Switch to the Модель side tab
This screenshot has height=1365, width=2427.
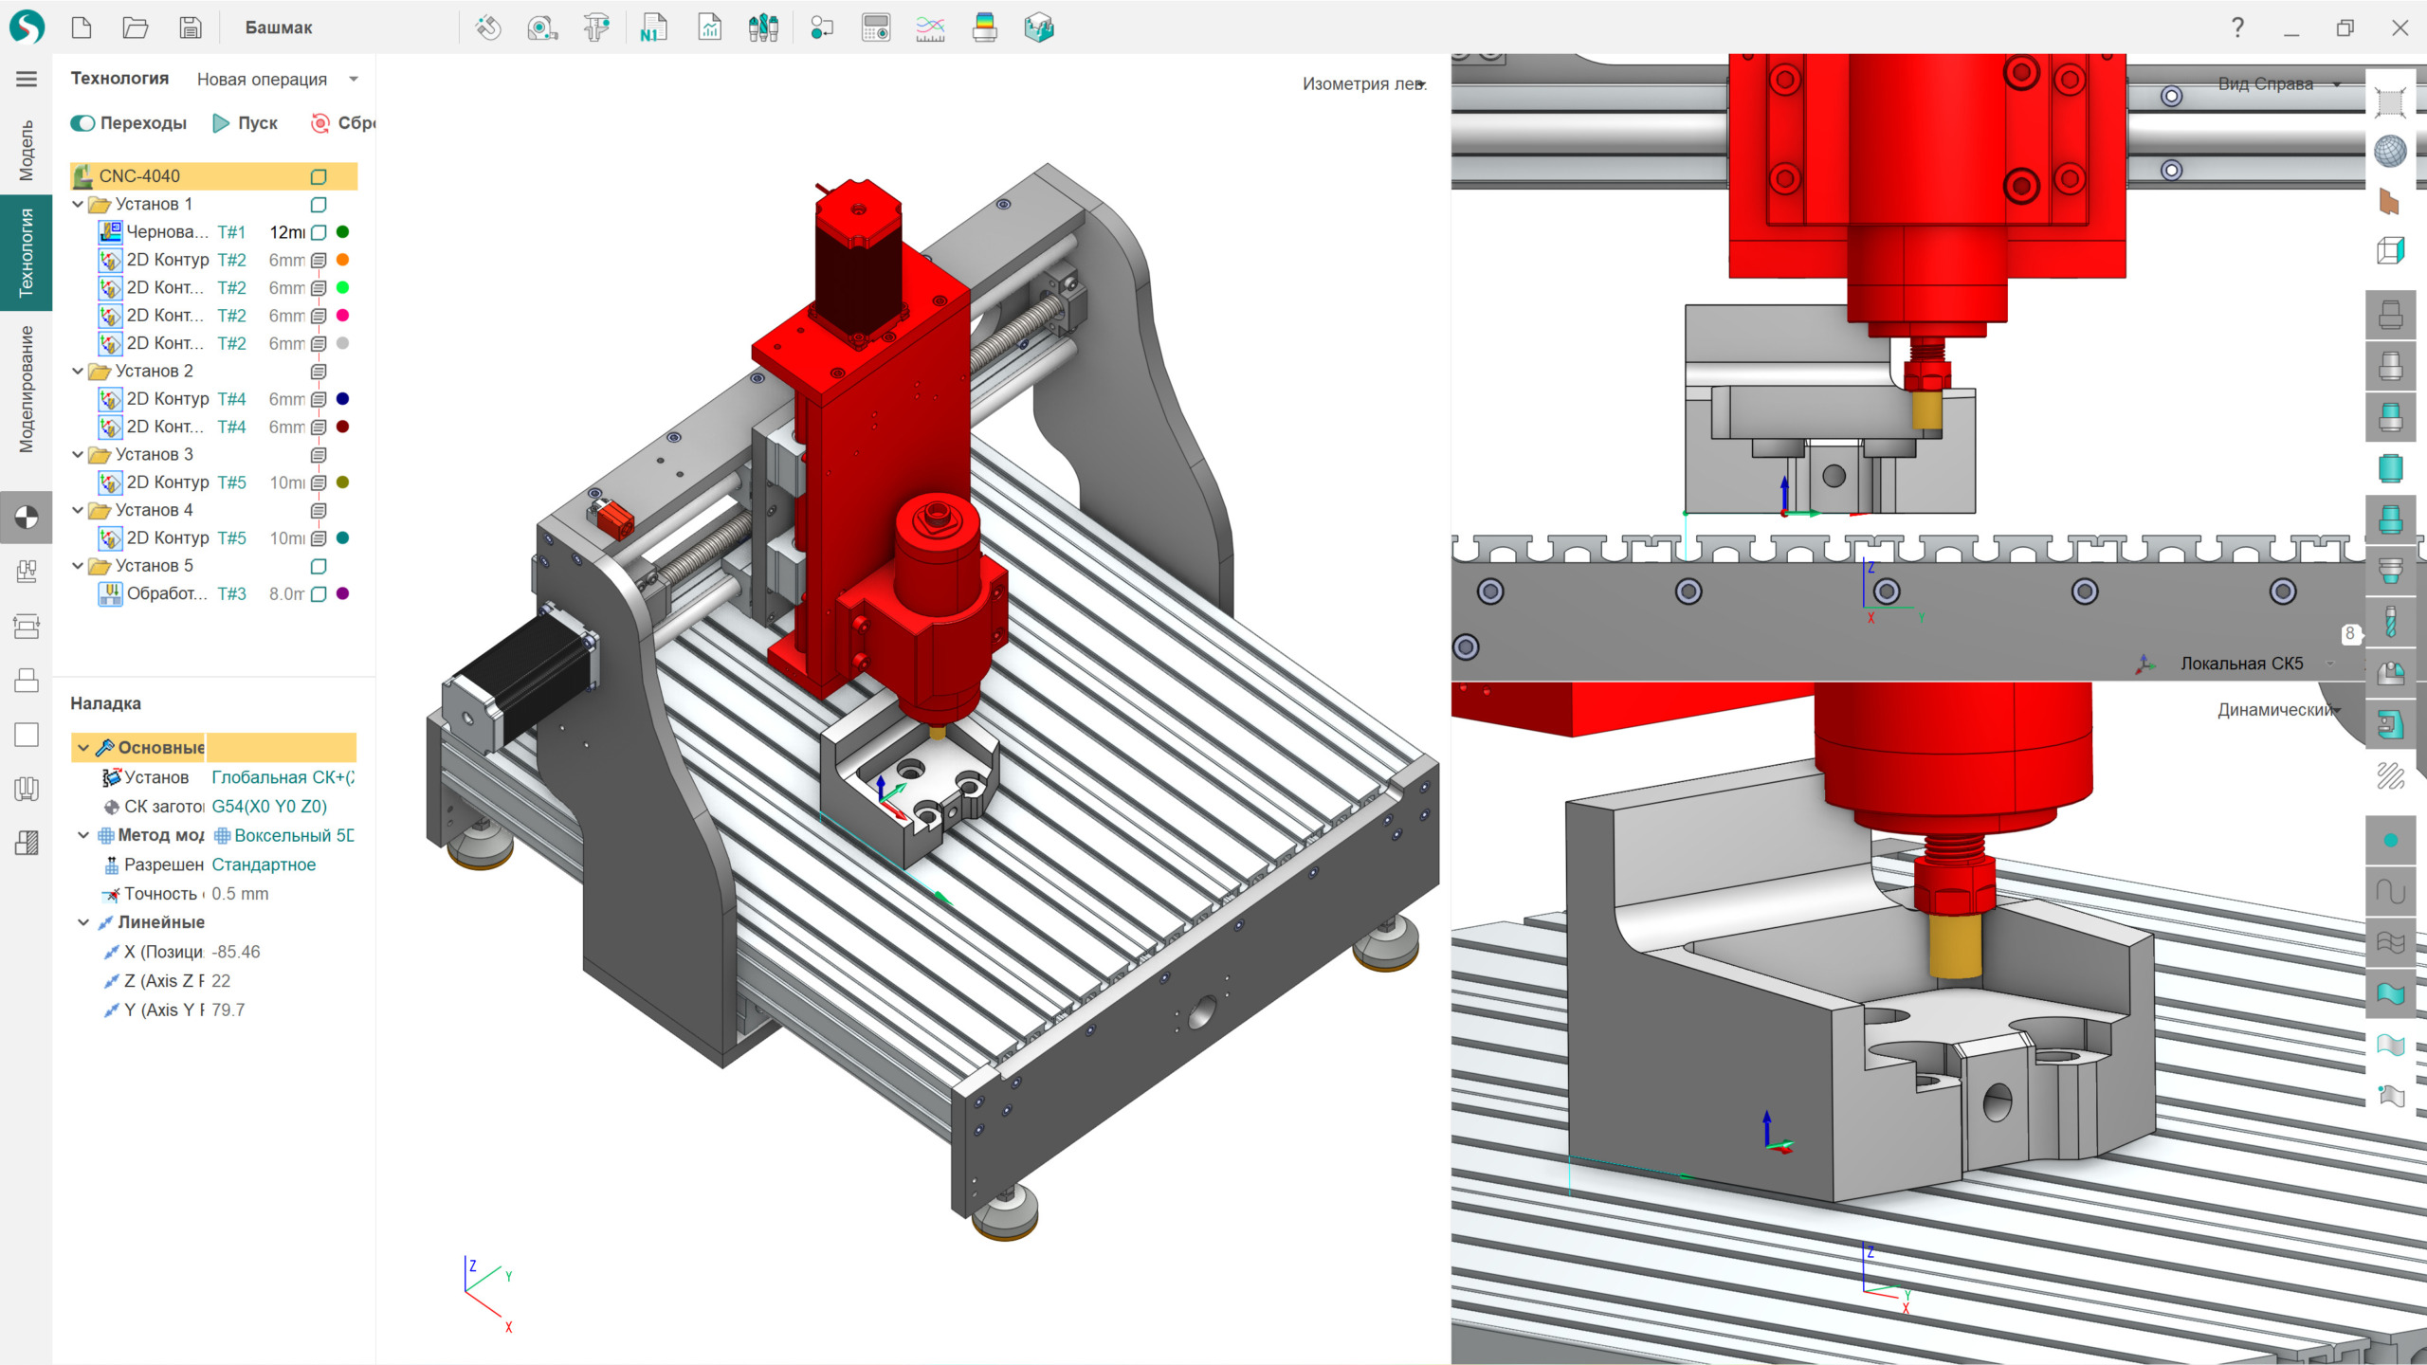[26, 150]
